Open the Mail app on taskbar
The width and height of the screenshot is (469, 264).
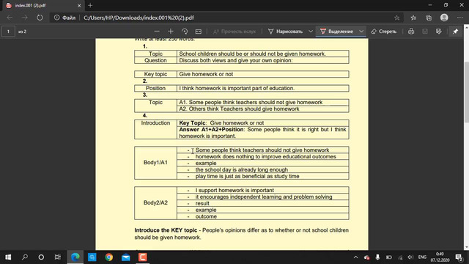point(126,257)
